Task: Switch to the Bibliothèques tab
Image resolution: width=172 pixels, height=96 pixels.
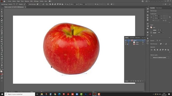Action: (x=159, y=8)
